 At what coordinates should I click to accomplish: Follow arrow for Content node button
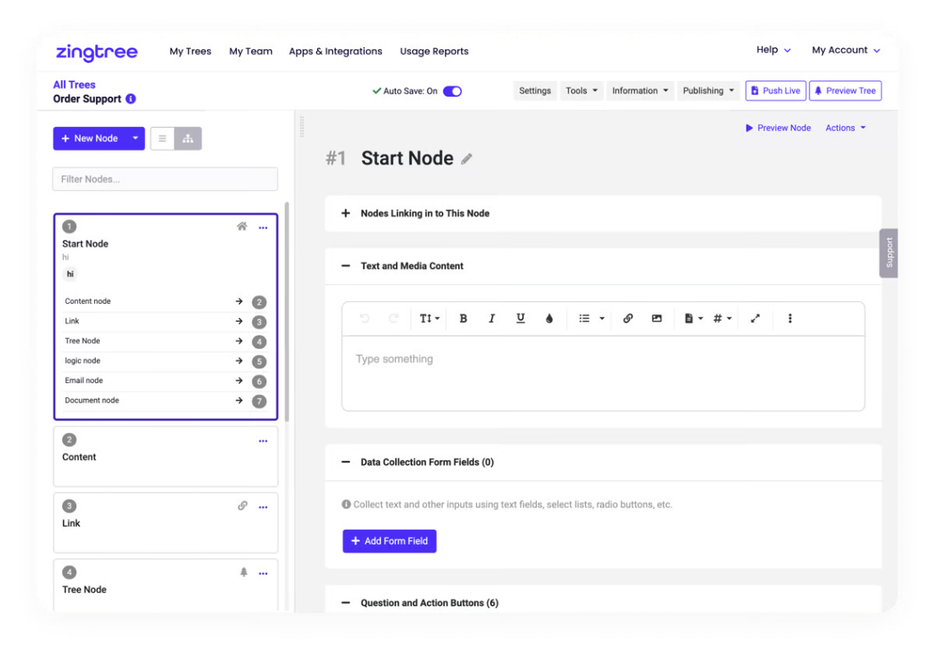click(x=238, y=301)
